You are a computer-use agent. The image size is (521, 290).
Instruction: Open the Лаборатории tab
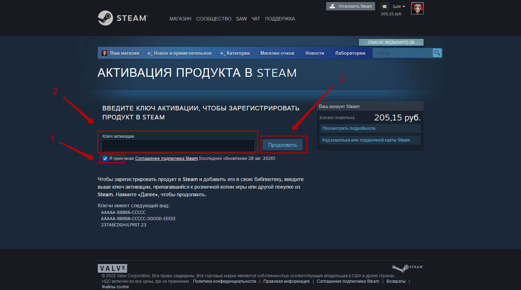350,53
